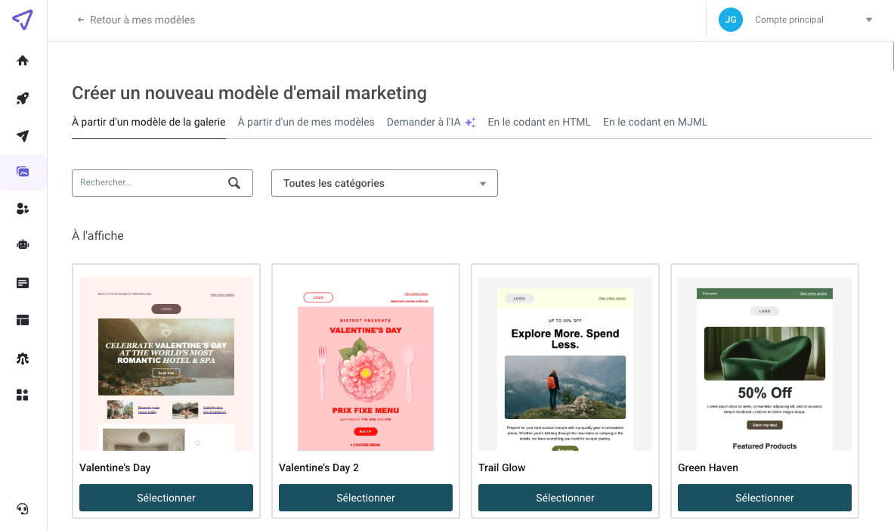894x531 pixels.
Task: Open the En le codant en MJML tab
Action: (655, 123)
